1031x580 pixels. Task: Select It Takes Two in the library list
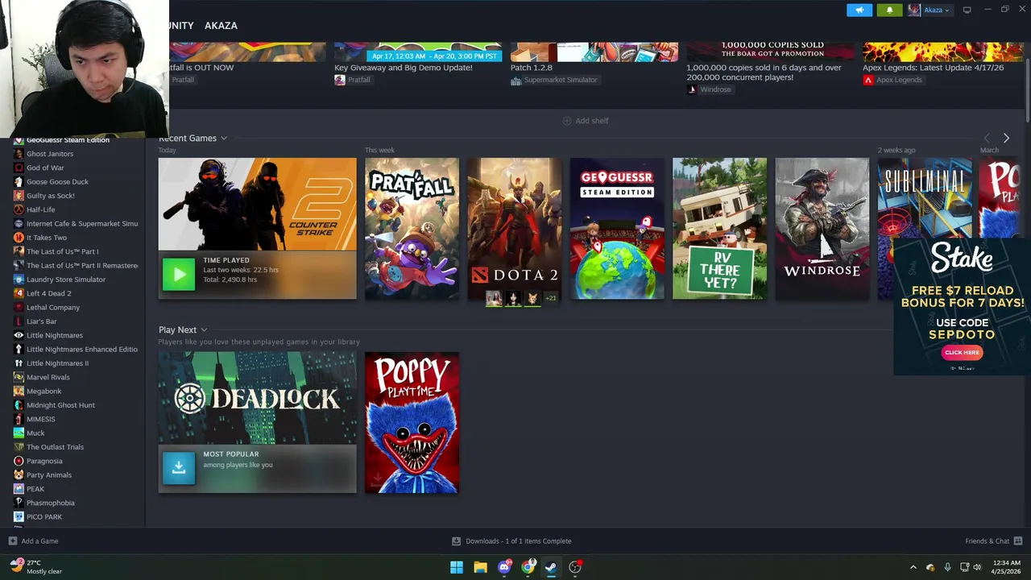pos(47,238)
